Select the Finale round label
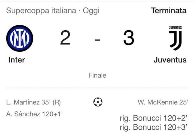Viewport: 194px width, 137px height. click(x=97, y=75)
